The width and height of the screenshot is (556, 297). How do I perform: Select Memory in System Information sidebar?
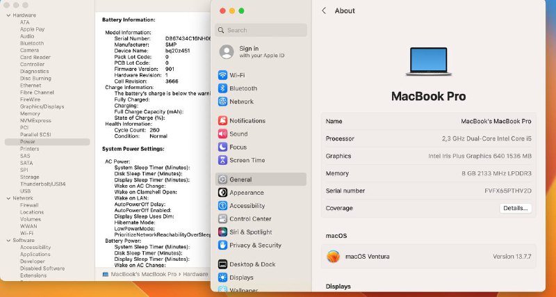30,113
